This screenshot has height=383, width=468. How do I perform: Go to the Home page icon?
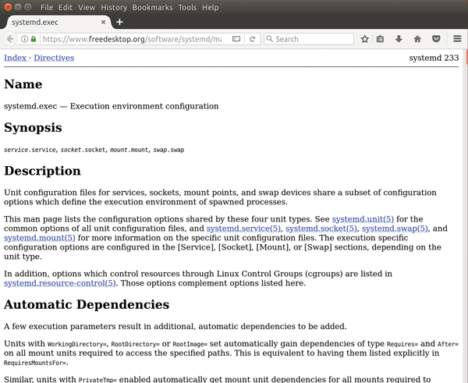(417, 39)
